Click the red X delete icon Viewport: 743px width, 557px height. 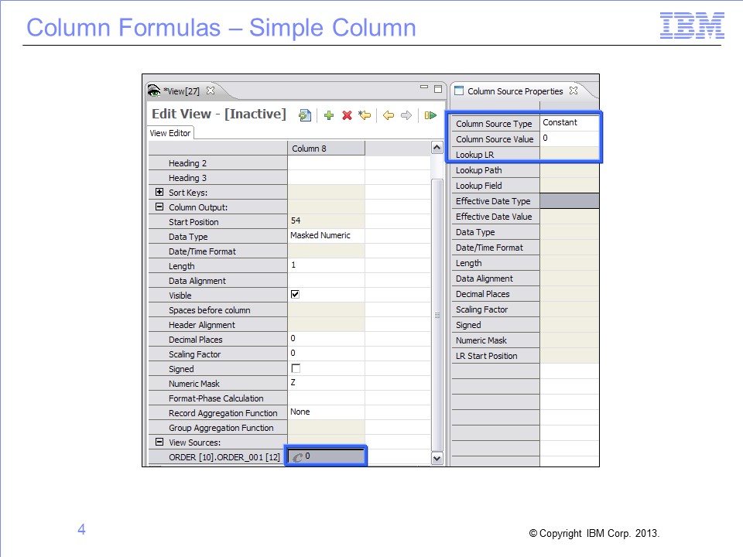point(347,115)
